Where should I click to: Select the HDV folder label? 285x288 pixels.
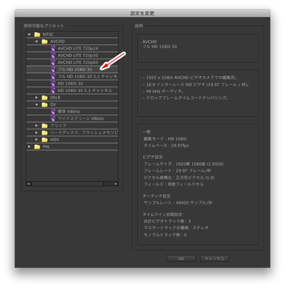click(55, 140)
